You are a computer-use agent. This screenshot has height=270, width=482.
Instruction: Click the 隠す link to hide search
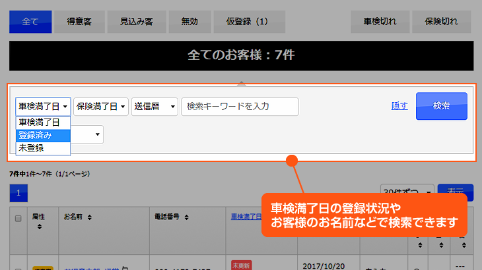point(399,106)
